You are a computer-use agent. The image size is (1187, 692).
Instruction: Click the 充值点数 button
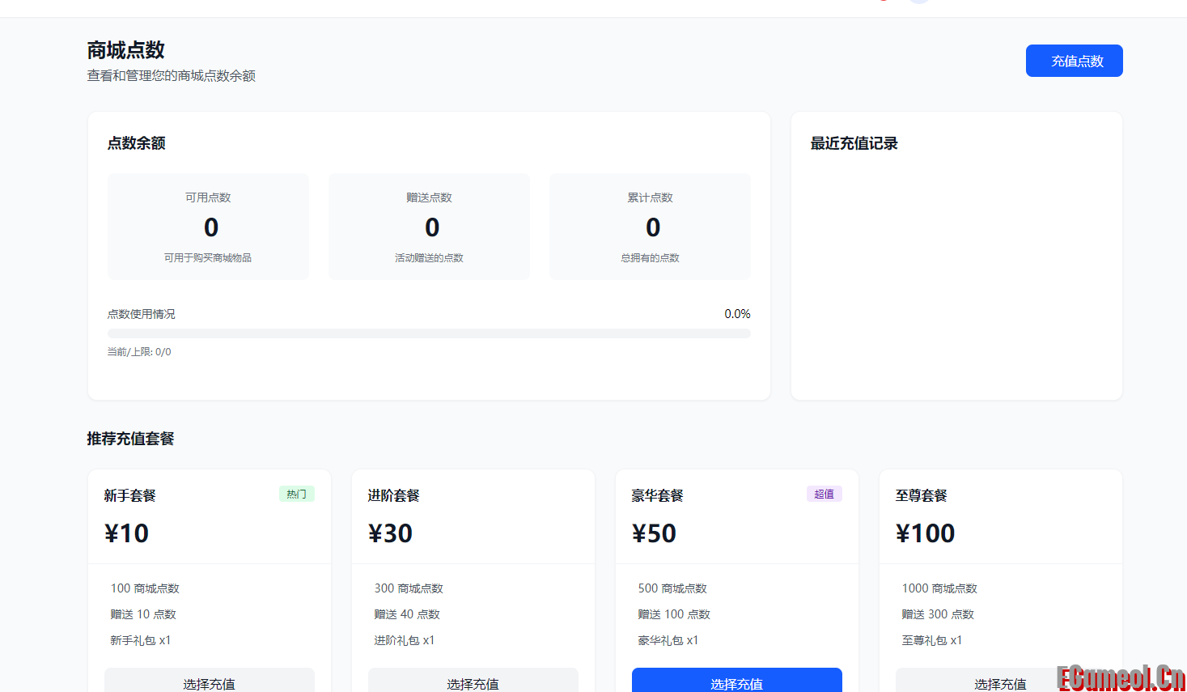pyautogui.click(x=1074, y=60)
